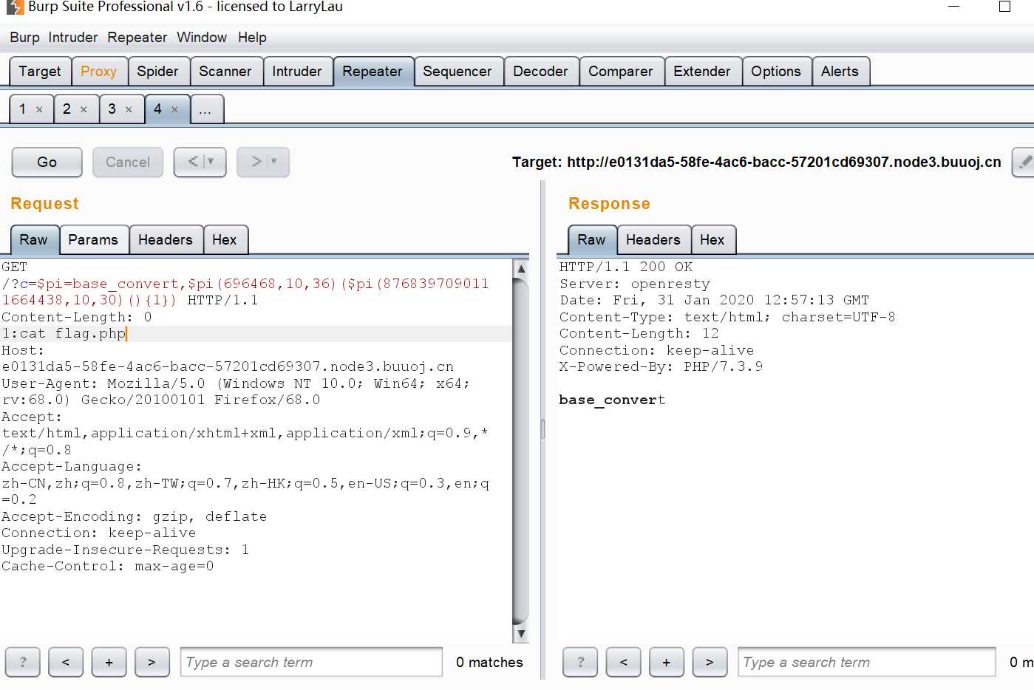Image resolution: width=1034 pixels, height=690 pixels.
Task: Click the 'cat flag.php' header line
Action: click(64, 334)
